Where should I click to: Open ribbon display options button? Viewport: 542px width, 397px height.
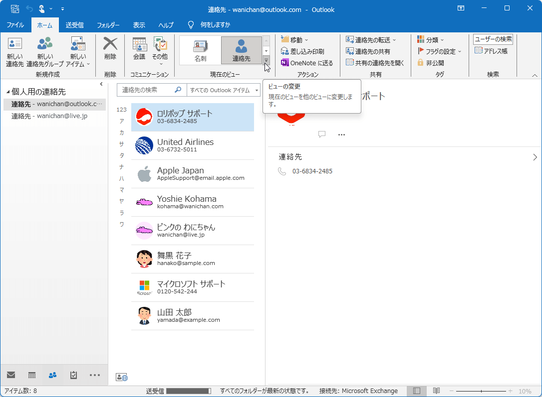click(x=461, y=8)
